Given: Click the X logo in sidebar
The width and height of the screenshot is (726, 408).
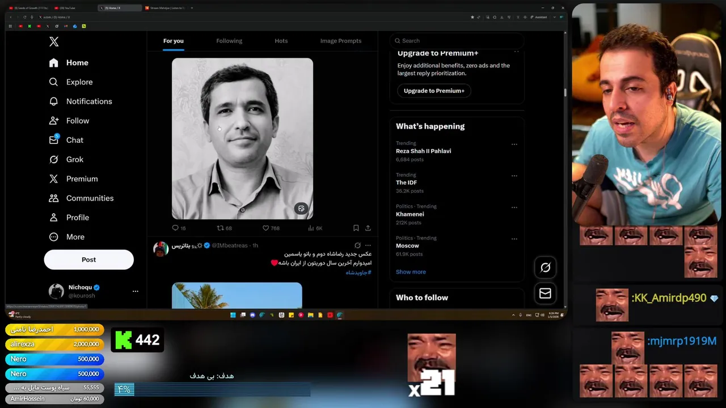Looking at the screenshot, I should 54,41.
